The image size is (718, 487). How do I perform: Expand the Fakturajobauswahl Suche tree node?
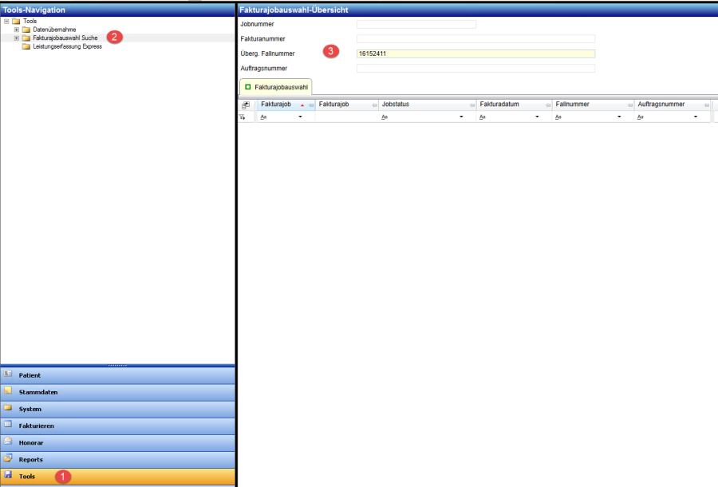[17, 38]
